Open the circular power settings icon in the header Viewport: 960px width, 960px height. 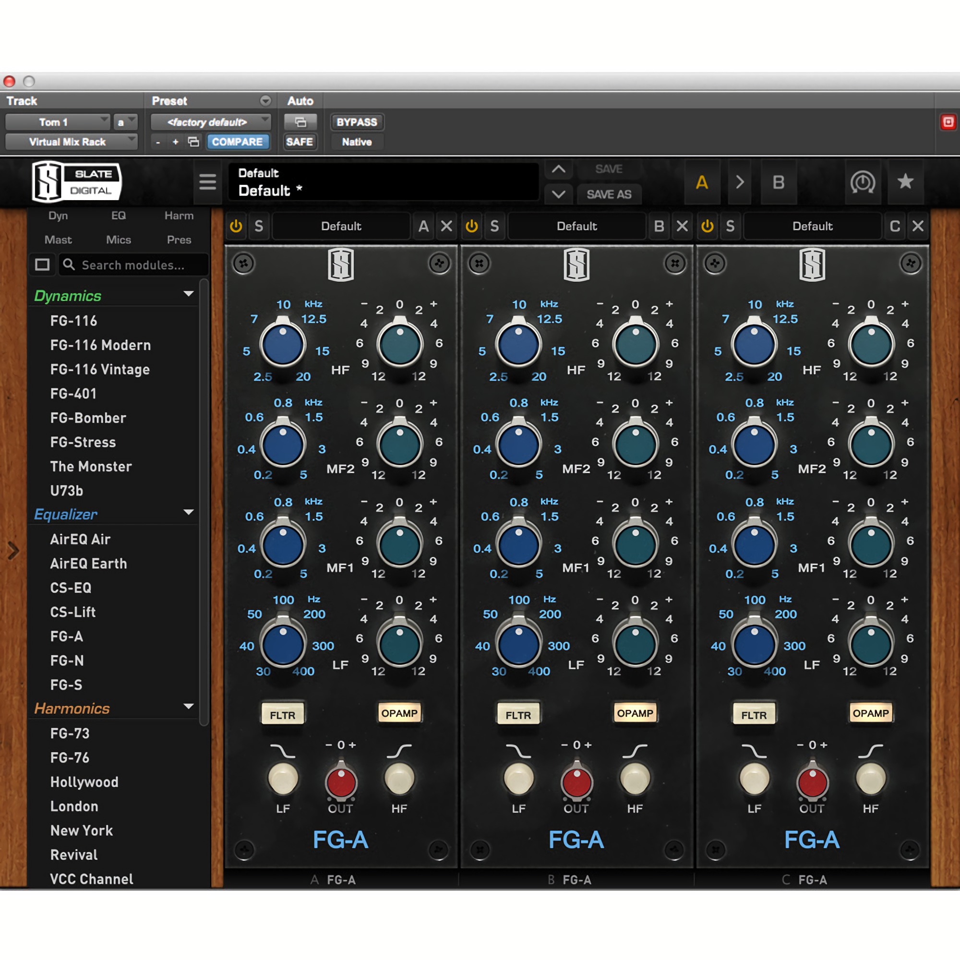click(x=863, y=182)
